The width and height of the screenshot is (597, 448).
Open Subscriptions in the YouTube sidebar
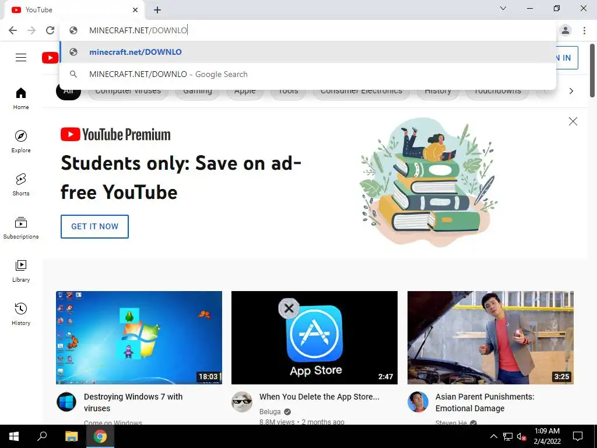coord(21,228)
